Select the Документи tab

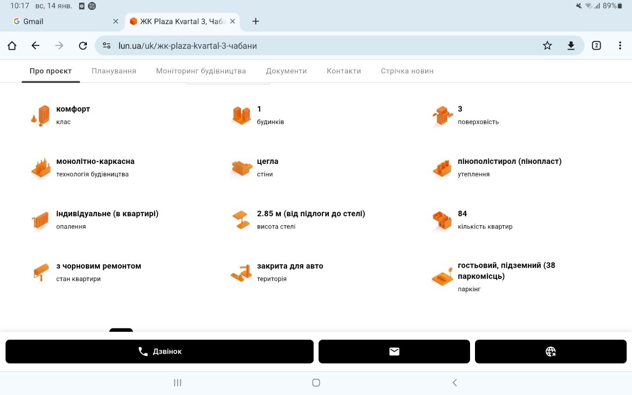click(286, 71)
